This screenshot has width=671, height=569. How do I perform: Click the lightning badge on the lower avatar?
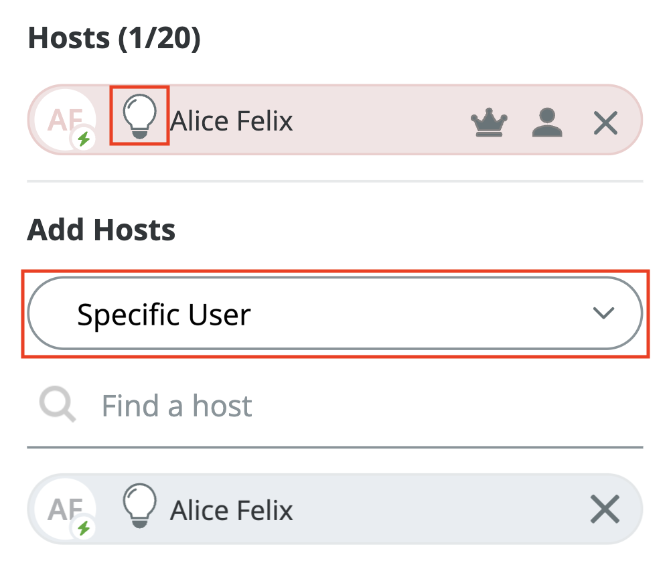tap(84, 529)
